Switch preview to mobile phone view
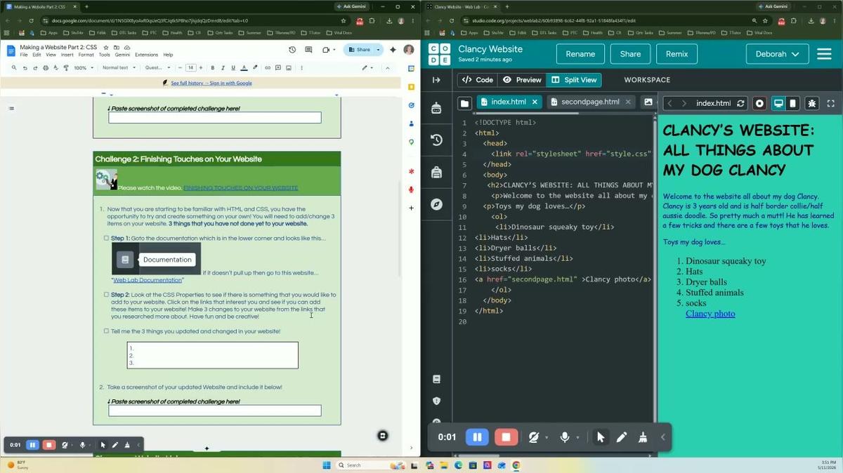Viewport: 843px width, 473px height. [792, 103]
